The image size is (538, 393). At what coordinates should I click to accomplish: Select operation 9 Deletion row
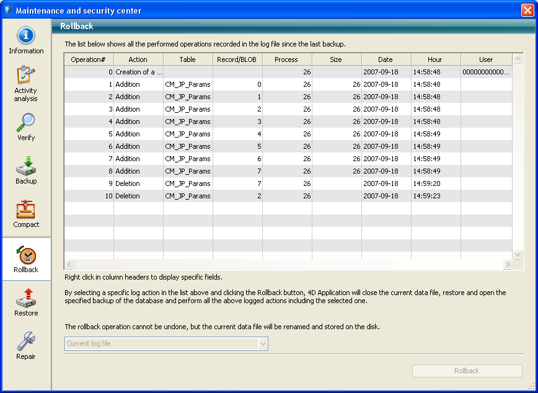pos(186,183)
